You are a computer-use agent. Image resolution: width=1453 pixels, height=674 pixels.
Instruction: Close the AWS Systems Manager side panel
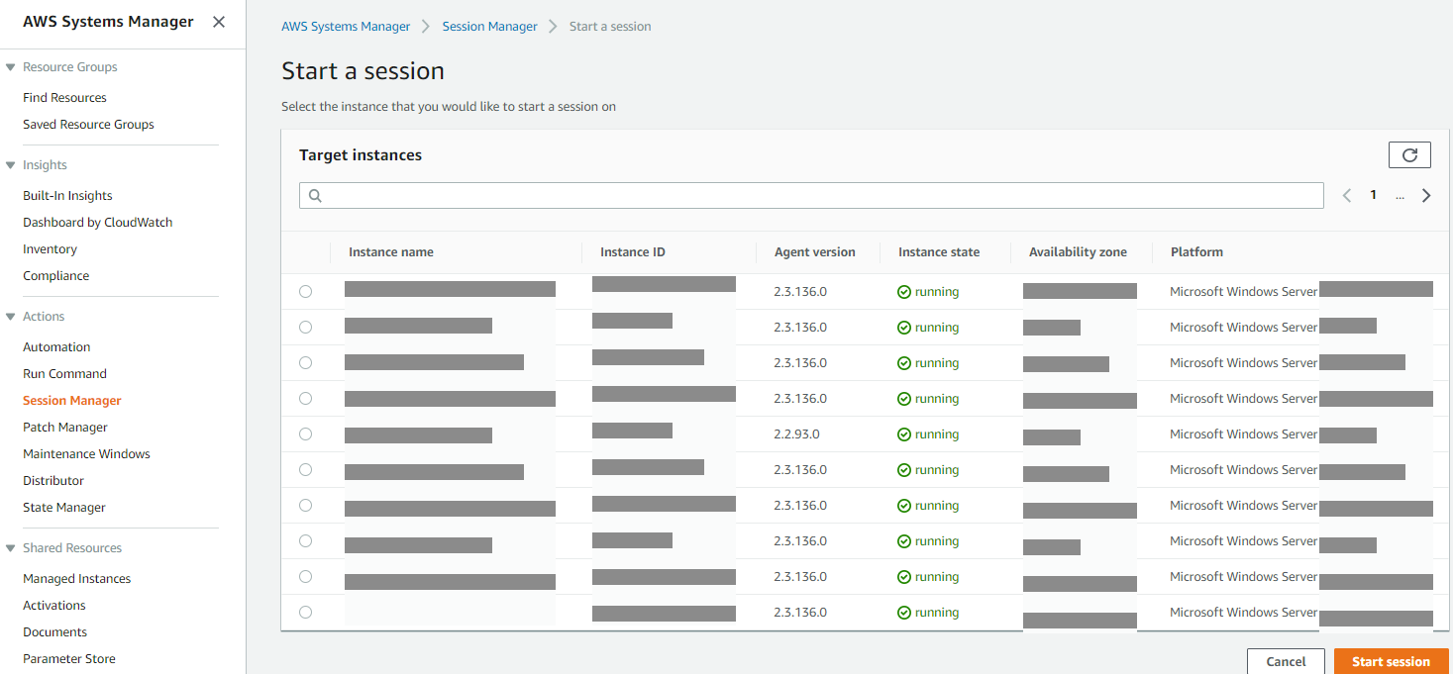tap(218, 20)
